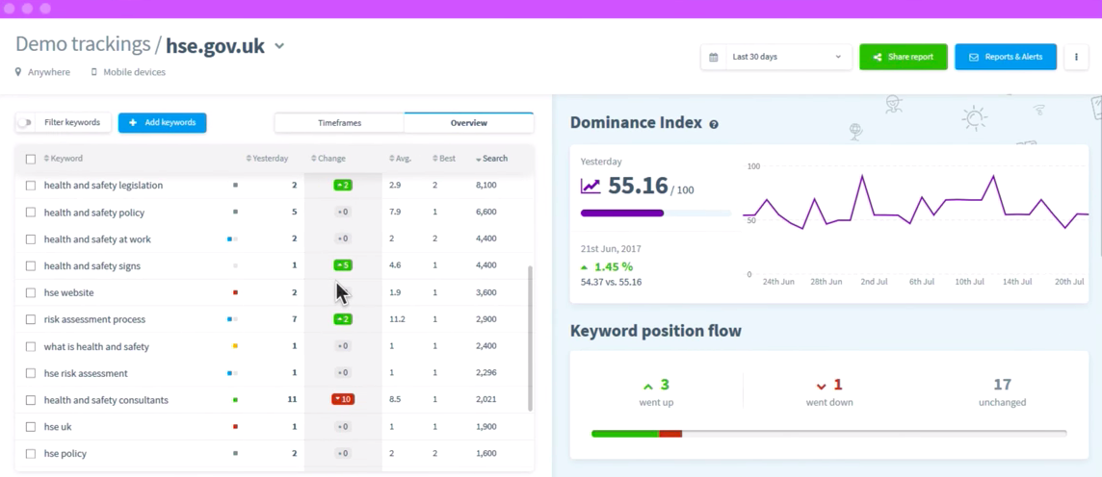The width and height of the screenshot is (1102, 477).
Task: Click the red marker icon for hse uk
Action: (235, 426)
